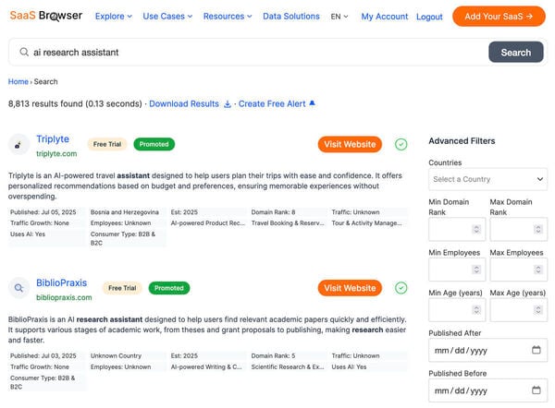Click the bell icon beside Create Free Alert
The image size is (555, 408).
point(312,103)
